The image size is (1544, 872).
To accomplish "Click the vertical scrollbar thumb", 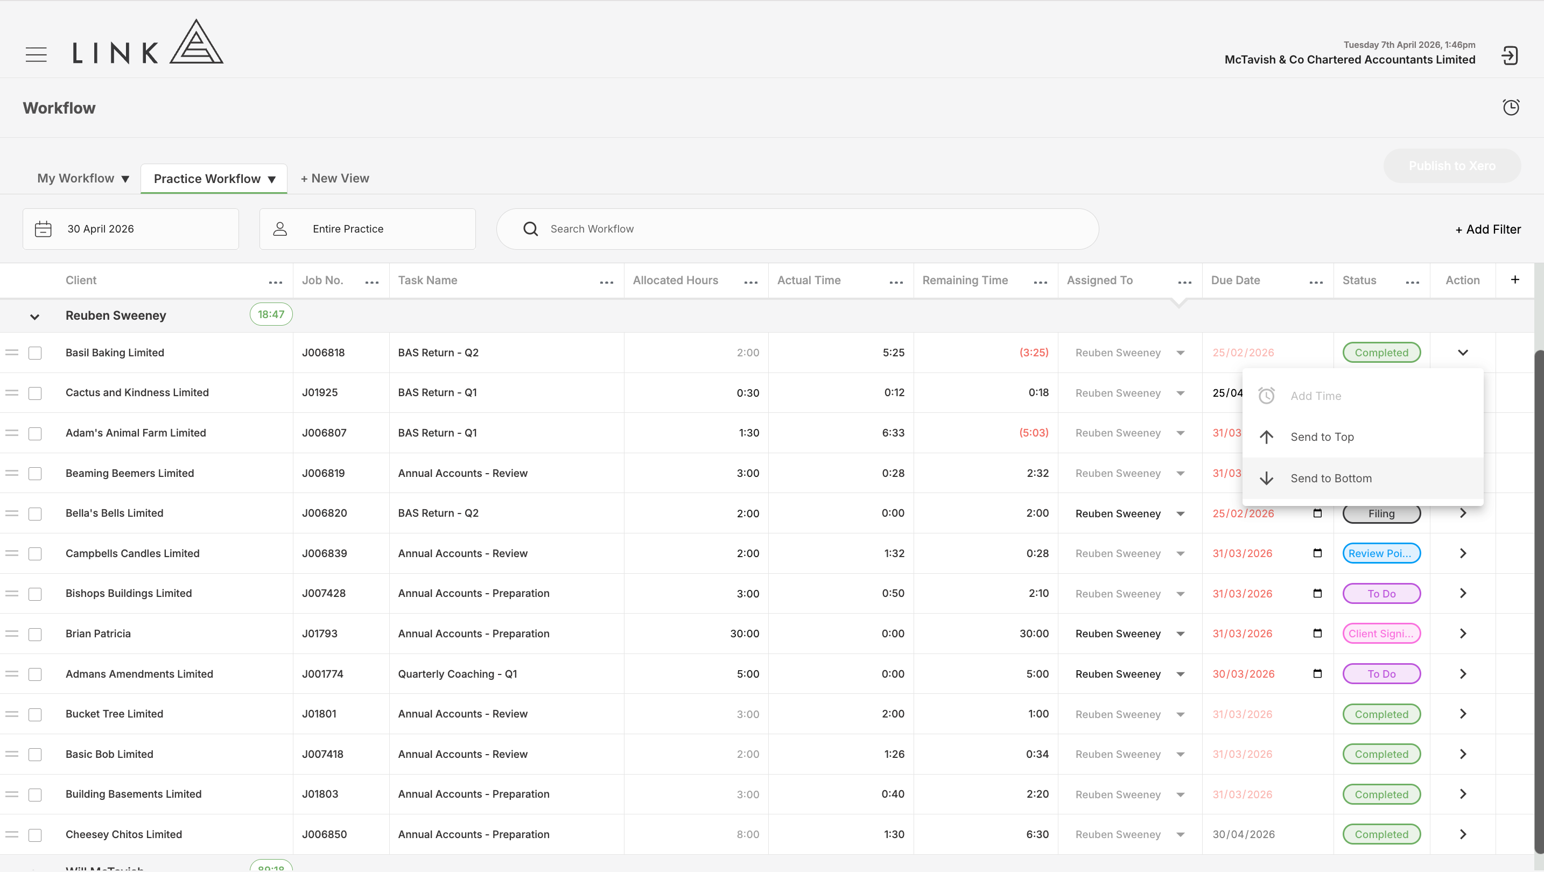I will [x=1539, y=602].
